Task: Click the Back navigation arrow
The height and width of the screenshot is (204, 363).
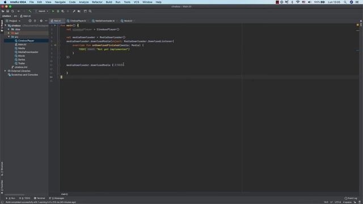Action: click(x=19, y=11)
